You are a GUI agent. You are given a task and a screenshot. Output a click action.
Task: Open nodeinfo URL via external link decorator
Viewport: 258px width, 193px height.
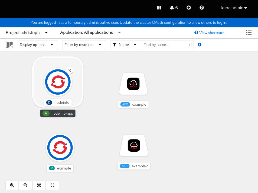tap(69, 70)
